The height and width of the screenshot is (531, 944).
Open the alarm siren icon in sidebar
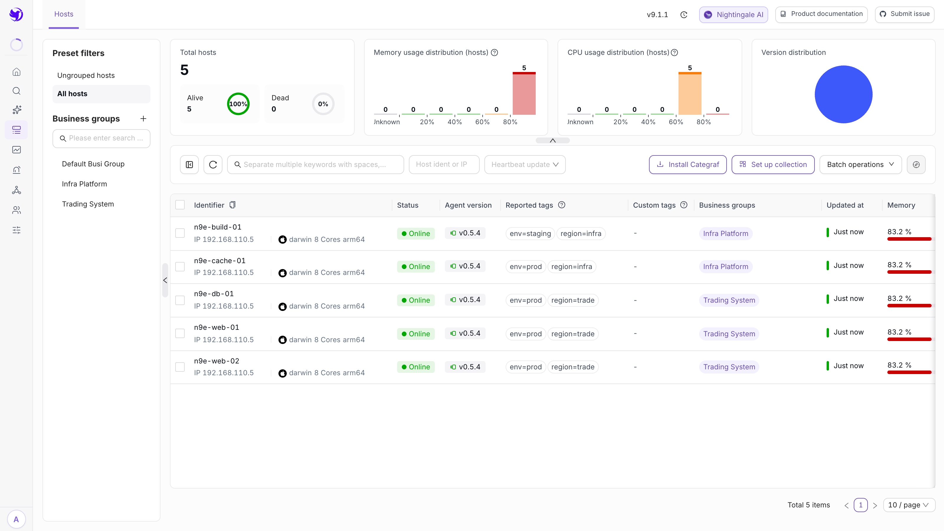[17, 170]
